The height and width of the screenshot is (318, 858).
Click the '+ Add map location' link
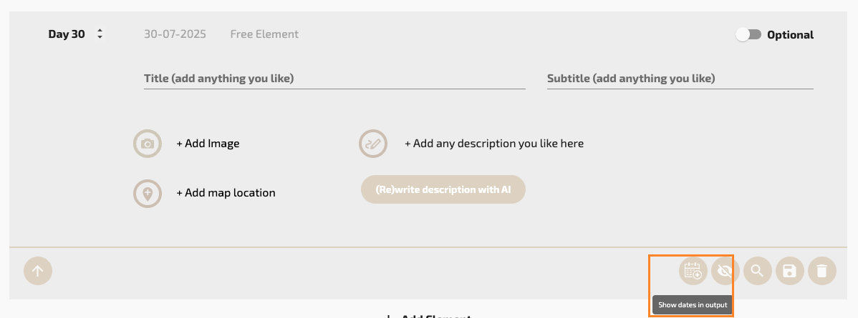226,193
